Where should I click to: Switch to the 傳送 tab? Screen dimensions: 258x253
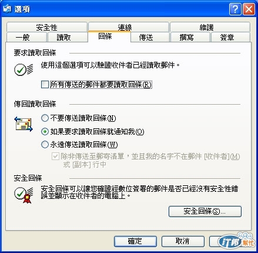tap(150, 37)
